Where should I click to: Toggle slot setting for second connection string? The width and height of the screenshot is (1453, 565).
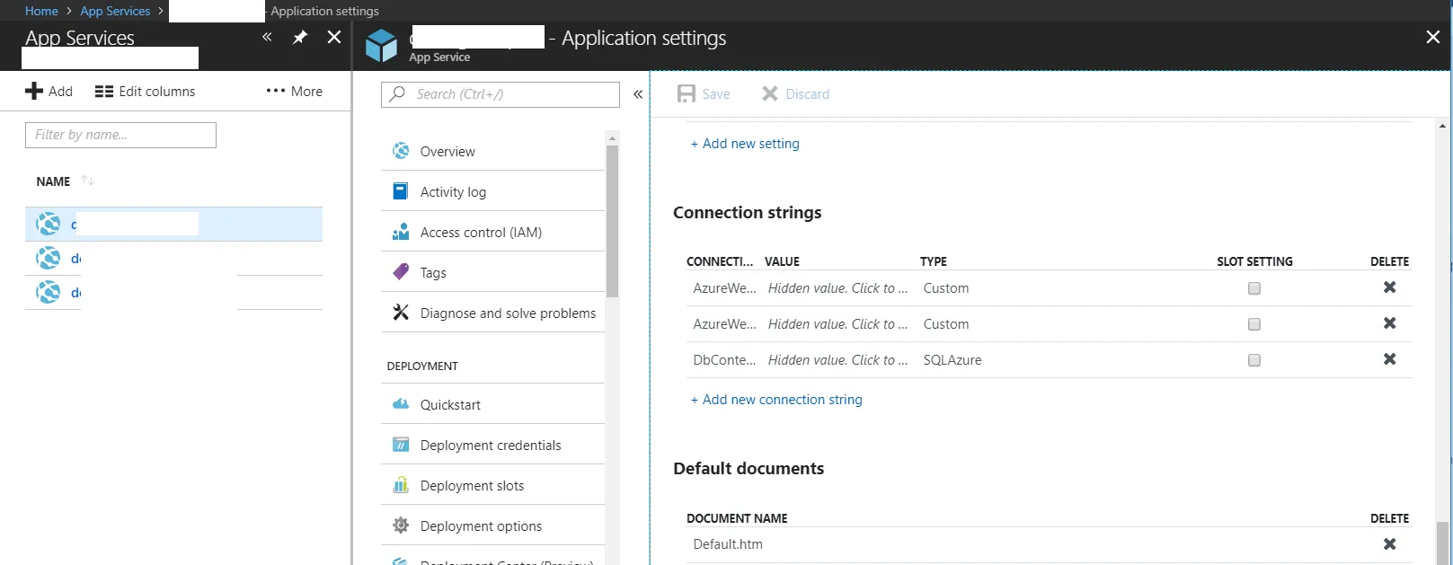coord(1254,324)
